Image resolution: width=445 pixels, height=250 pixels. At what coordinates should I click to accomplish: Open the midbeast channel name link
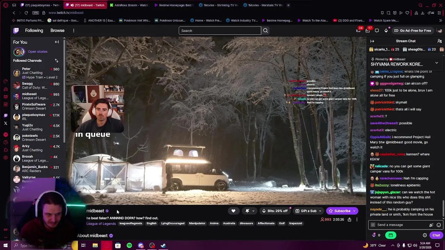[95, 211]
